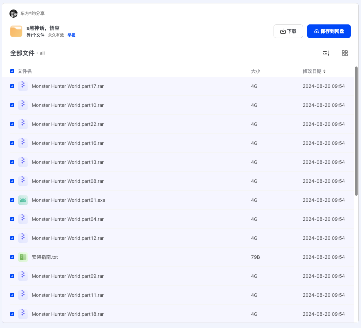This screenshot has height=328, width=361.
Task: Click the s黑神话,悟空 folder title
Action: tap(43, 28)
